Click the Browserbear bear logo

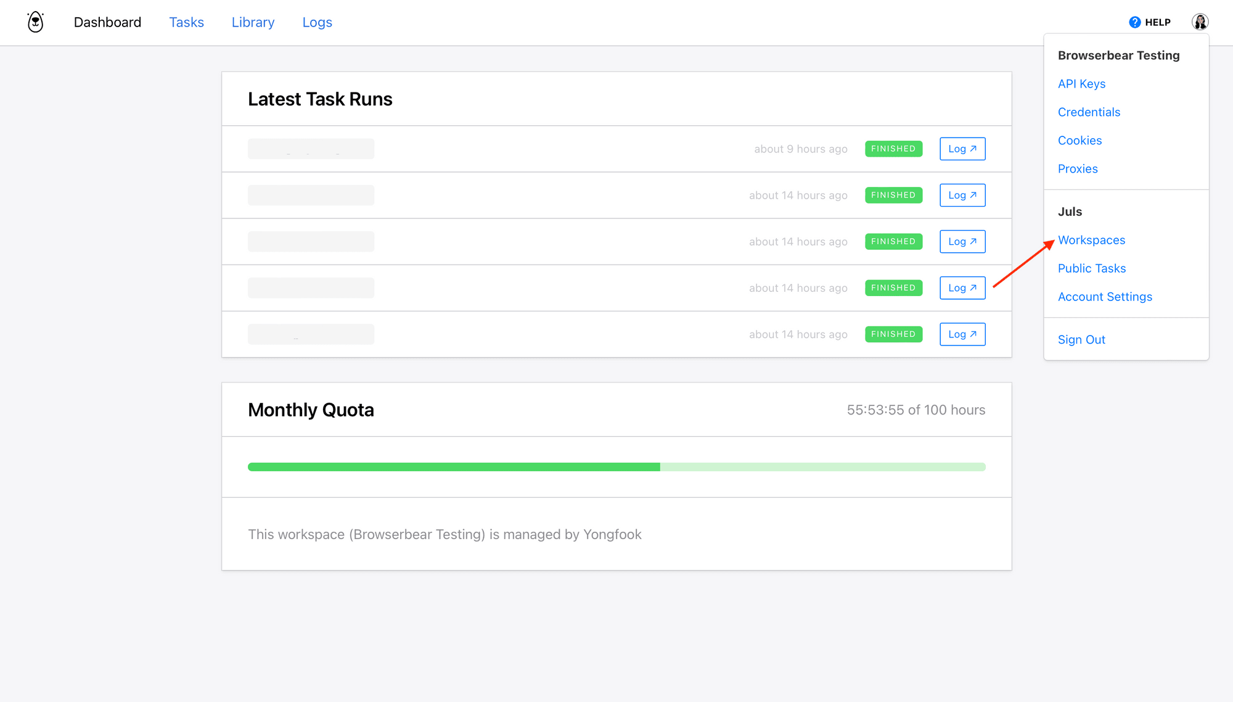click(x=36, y=22)
